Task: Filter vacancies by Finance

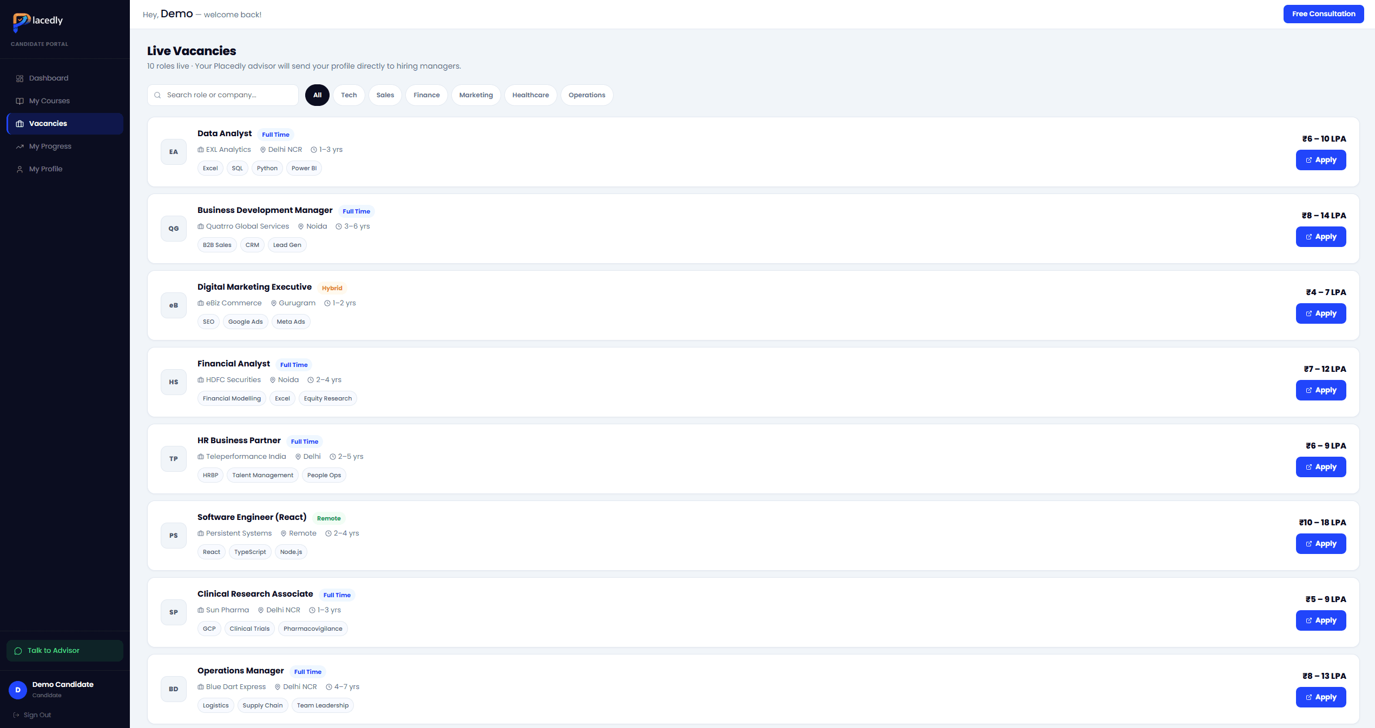Action: tap(426, 95)
